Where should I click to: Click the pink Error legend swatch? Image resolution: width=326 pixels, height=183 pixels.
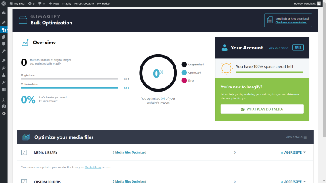click(184, 80)
